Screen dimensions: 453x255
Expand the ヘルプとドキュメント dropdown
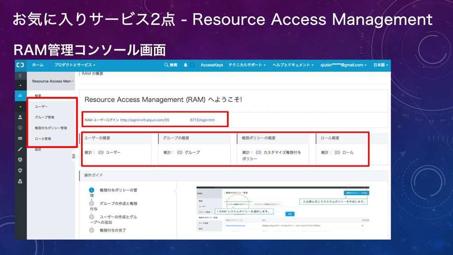coord(293,65)
